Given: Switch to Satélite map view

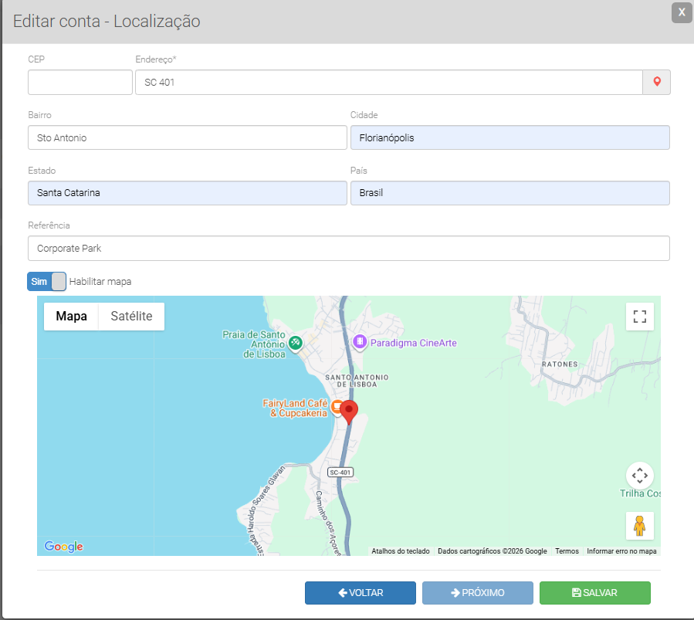Looking at the screenshot, I should 131,317.
